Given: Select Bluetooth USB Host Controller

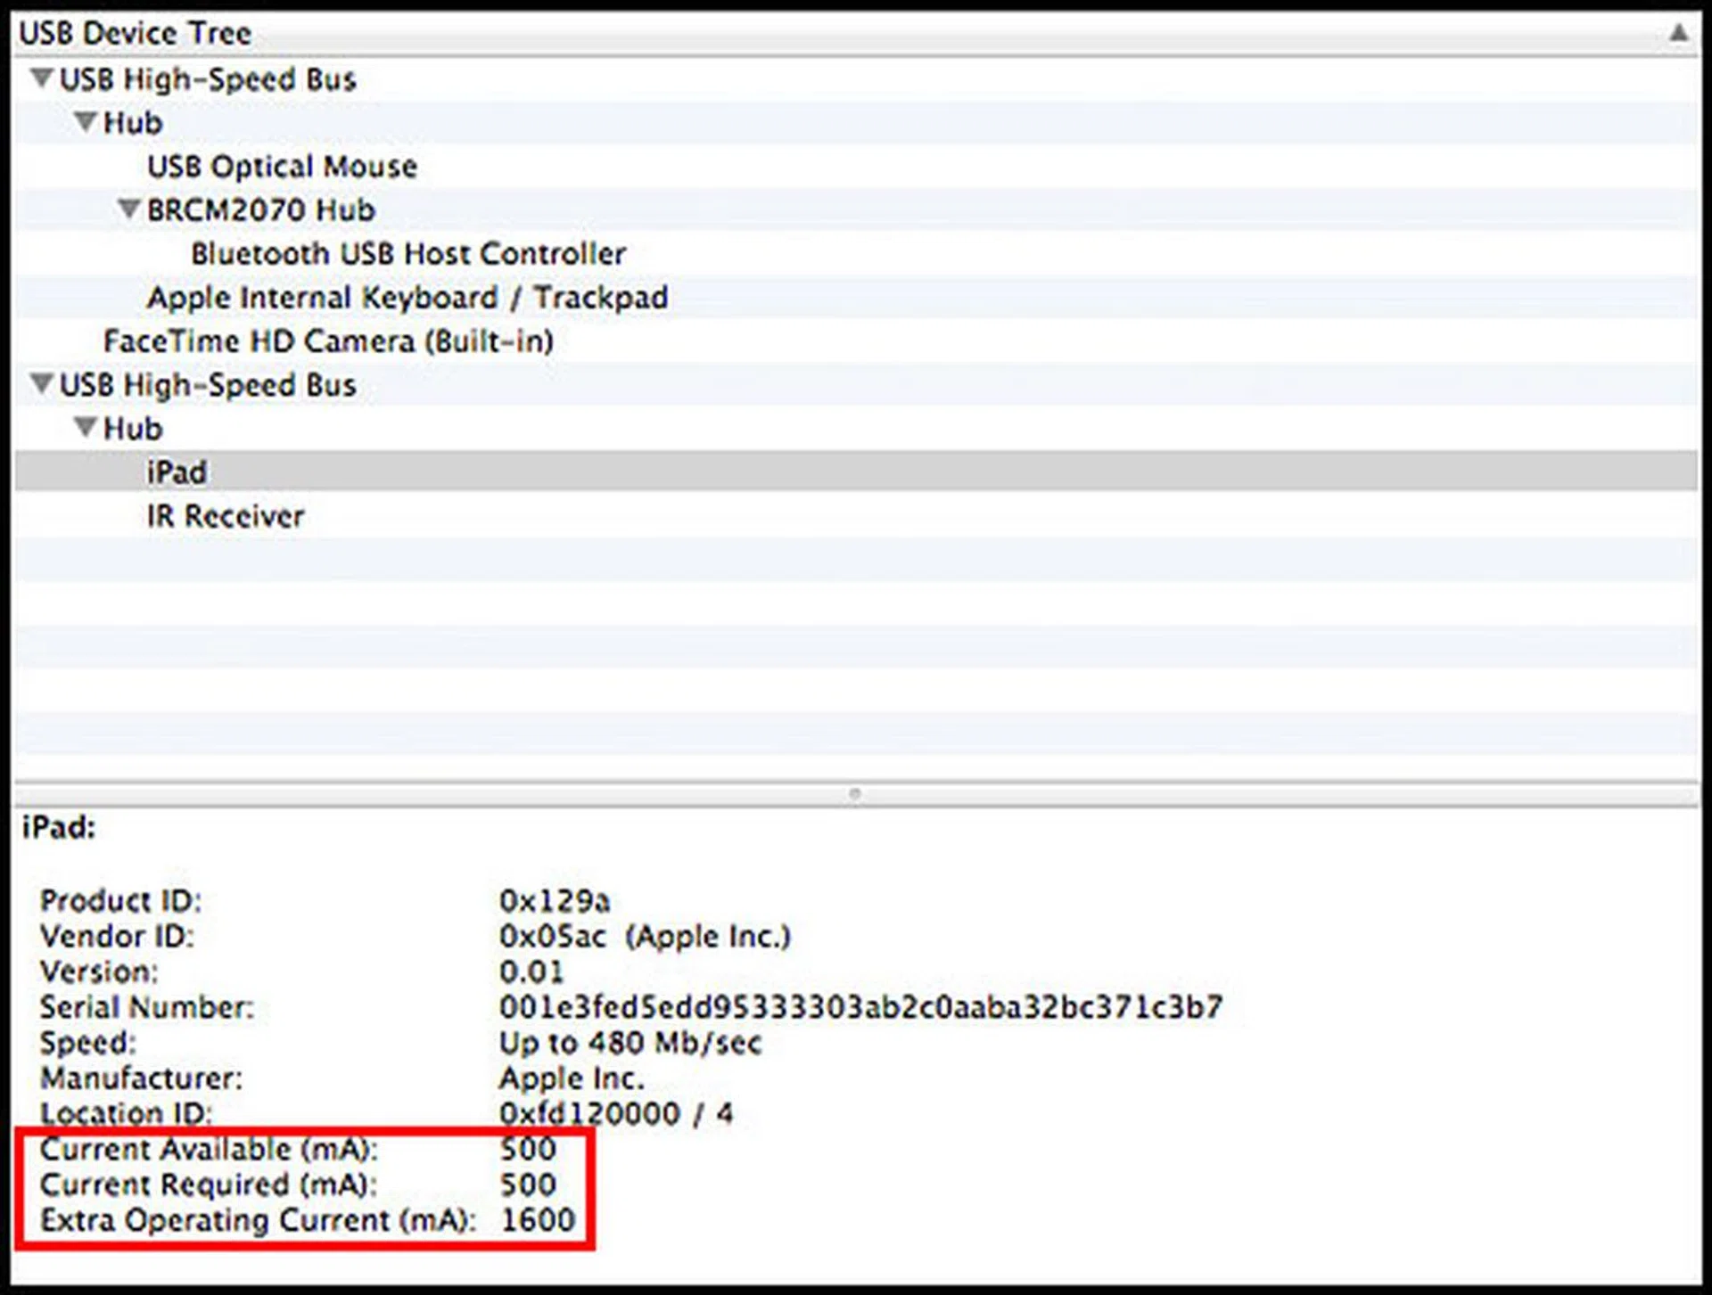Looking at the screenshot, I should tap(408, 254).
